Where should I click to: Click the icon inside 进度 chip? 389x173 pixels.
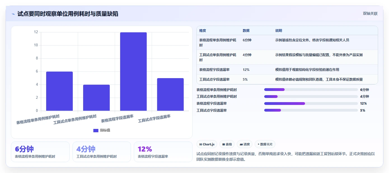pos(241,145)
